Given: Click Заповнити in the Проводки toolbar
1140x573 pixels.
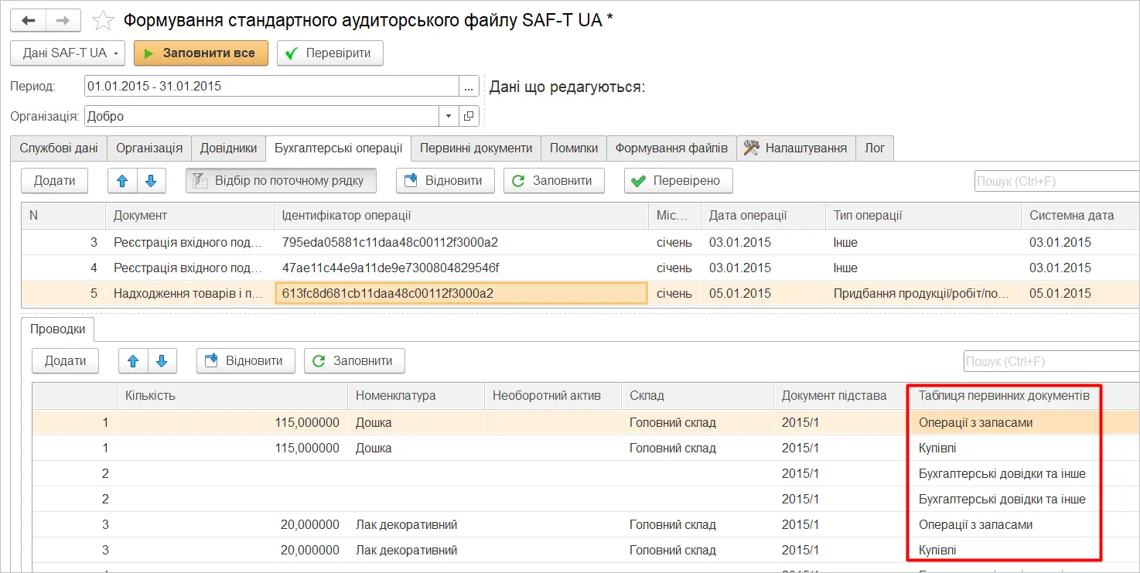Looking at the screenshot, I should tap(354, 360).
